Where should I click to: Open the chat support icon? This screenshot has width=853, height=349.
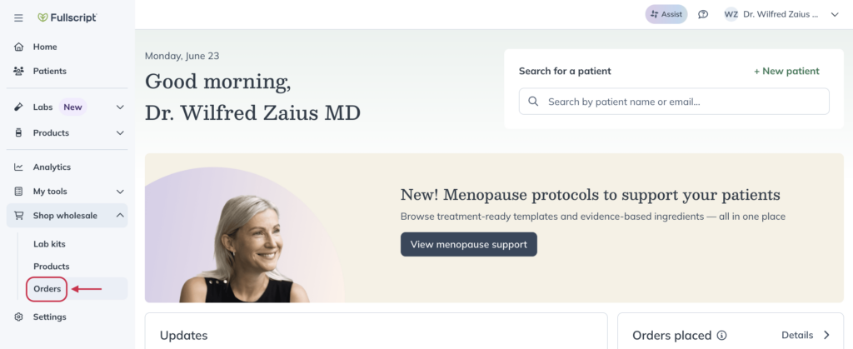click(703, 15)
